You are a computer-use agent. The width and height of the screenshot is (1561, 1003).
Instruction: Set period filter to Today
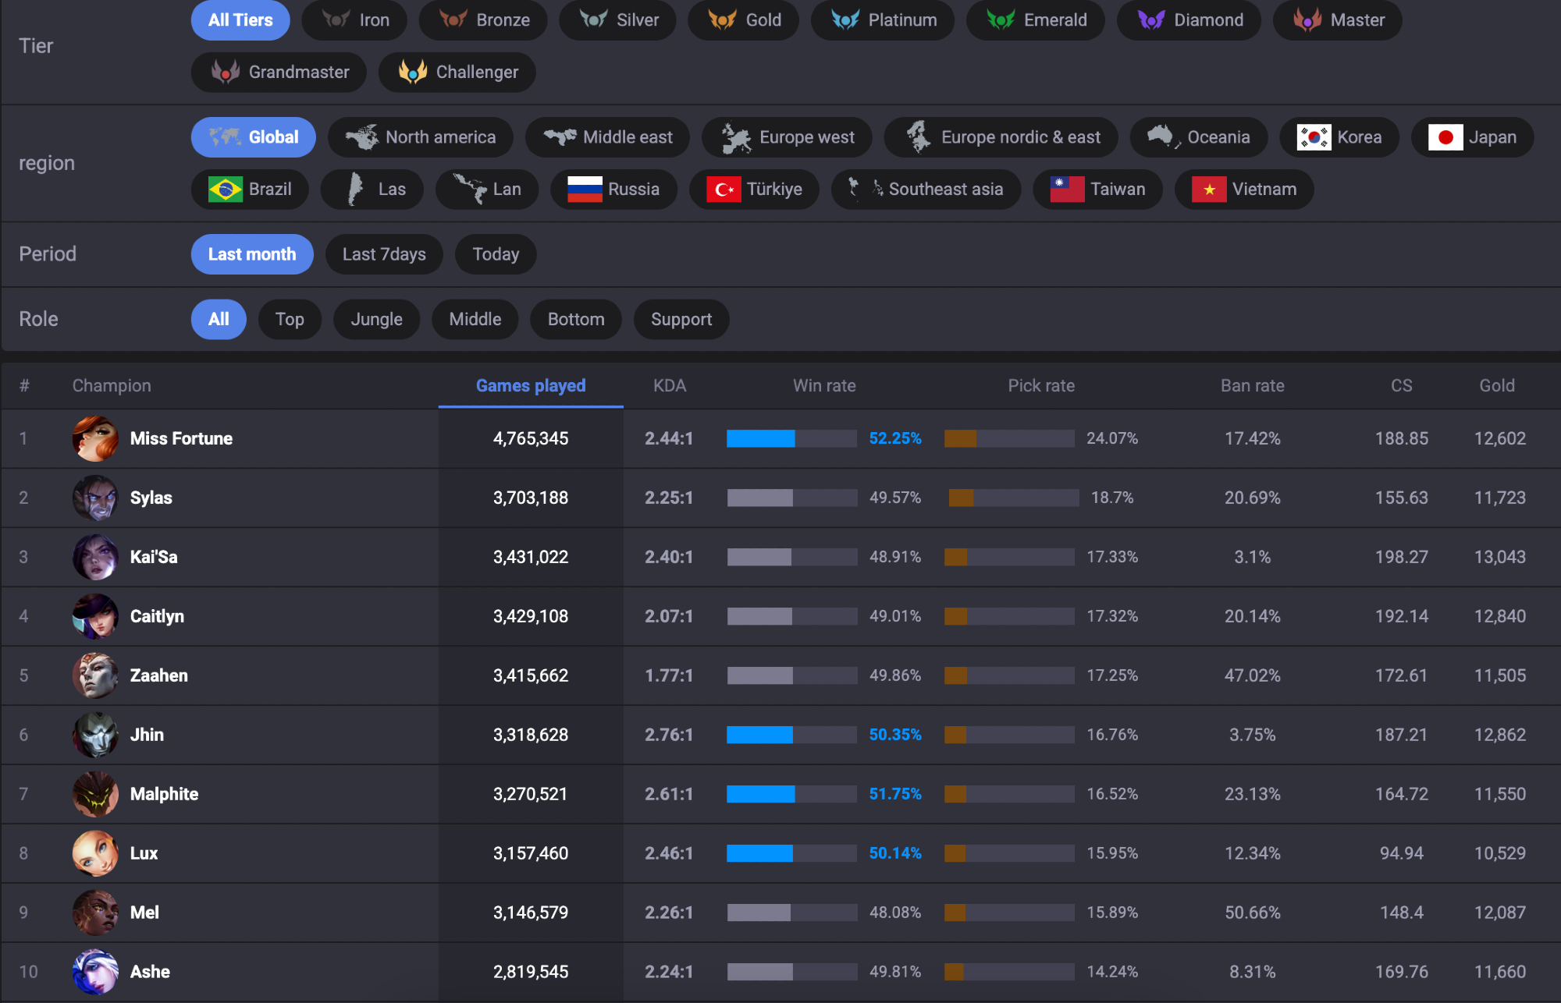(495, 254)
